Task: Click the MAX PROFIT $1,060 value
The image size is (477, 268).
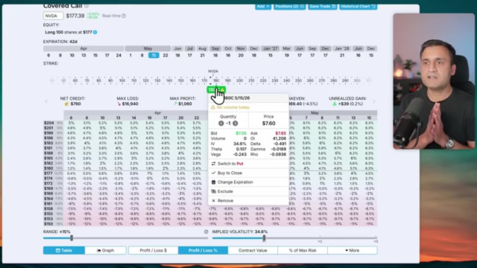Action: (x=185, y=104)
